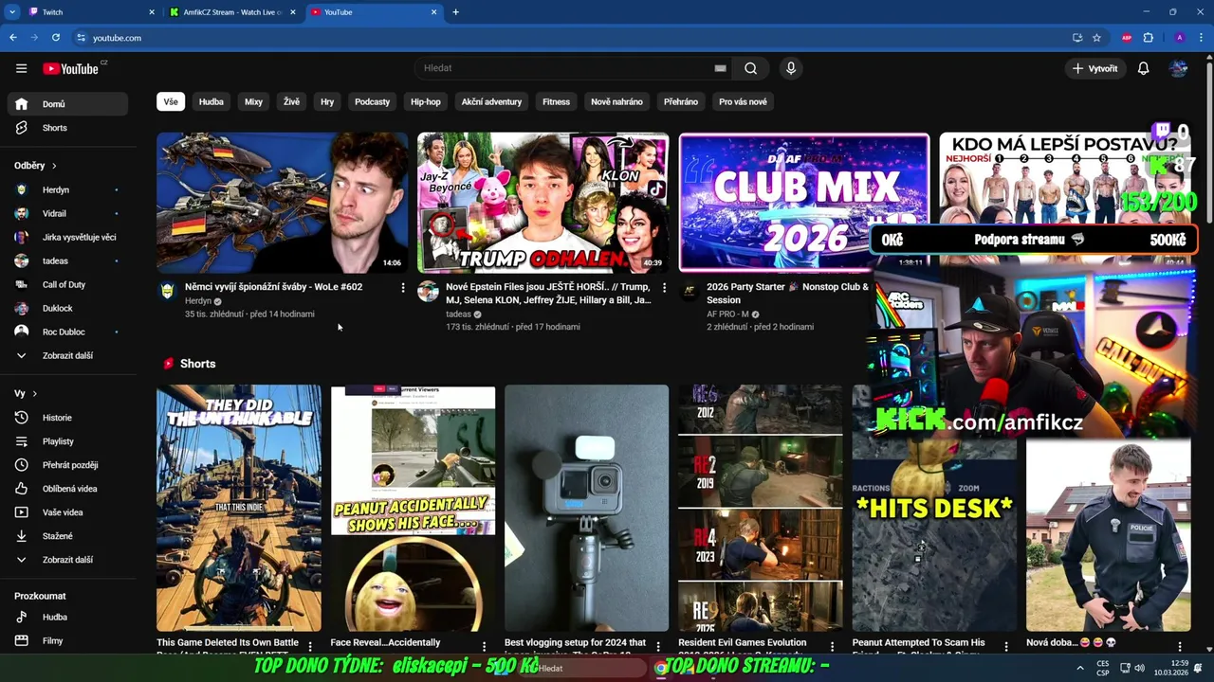Select the Fitness filter chip
Image resolution: width=1214 pixels, height=682 pixels.
point(556,101)
